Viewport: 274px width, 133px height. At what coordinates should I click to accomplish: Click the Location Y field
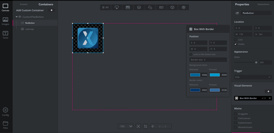tap(263, 28)
